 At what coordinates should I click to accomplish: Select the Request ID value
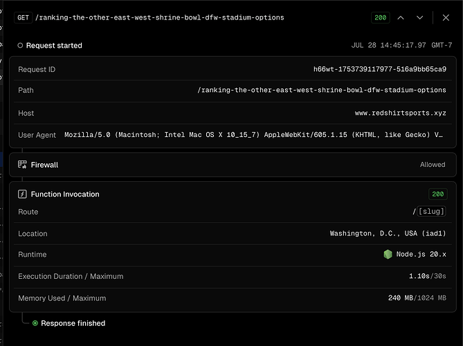click(x=379, y=69)
